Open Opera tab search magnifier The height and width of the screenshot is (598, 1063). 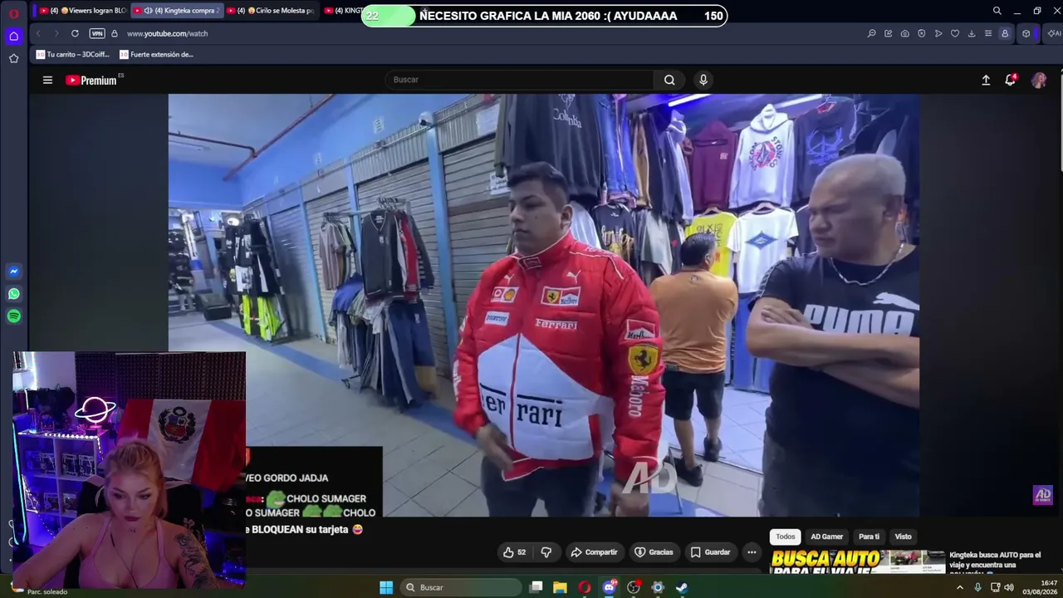click(x=997, y=11)
